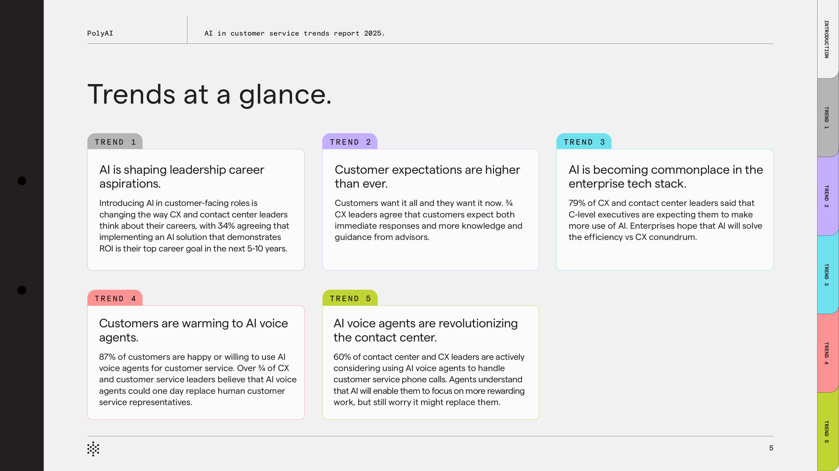Open the customer expectations card heading
Viewport: 839px width, 471px height.
coord(427,177)
